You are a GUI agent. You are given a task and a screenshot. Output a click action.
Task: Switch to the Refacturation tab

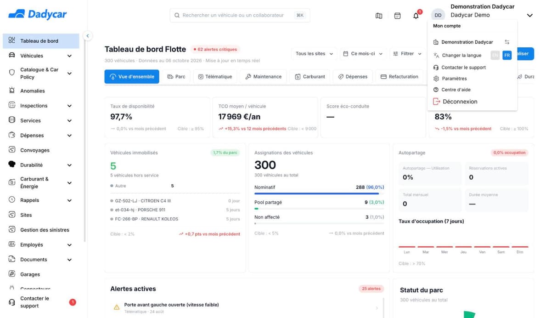tap(399, 77)
